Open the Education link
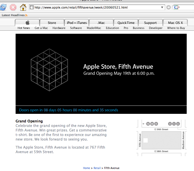The height and width of the screenshot is (171, 194). [112, 28]
